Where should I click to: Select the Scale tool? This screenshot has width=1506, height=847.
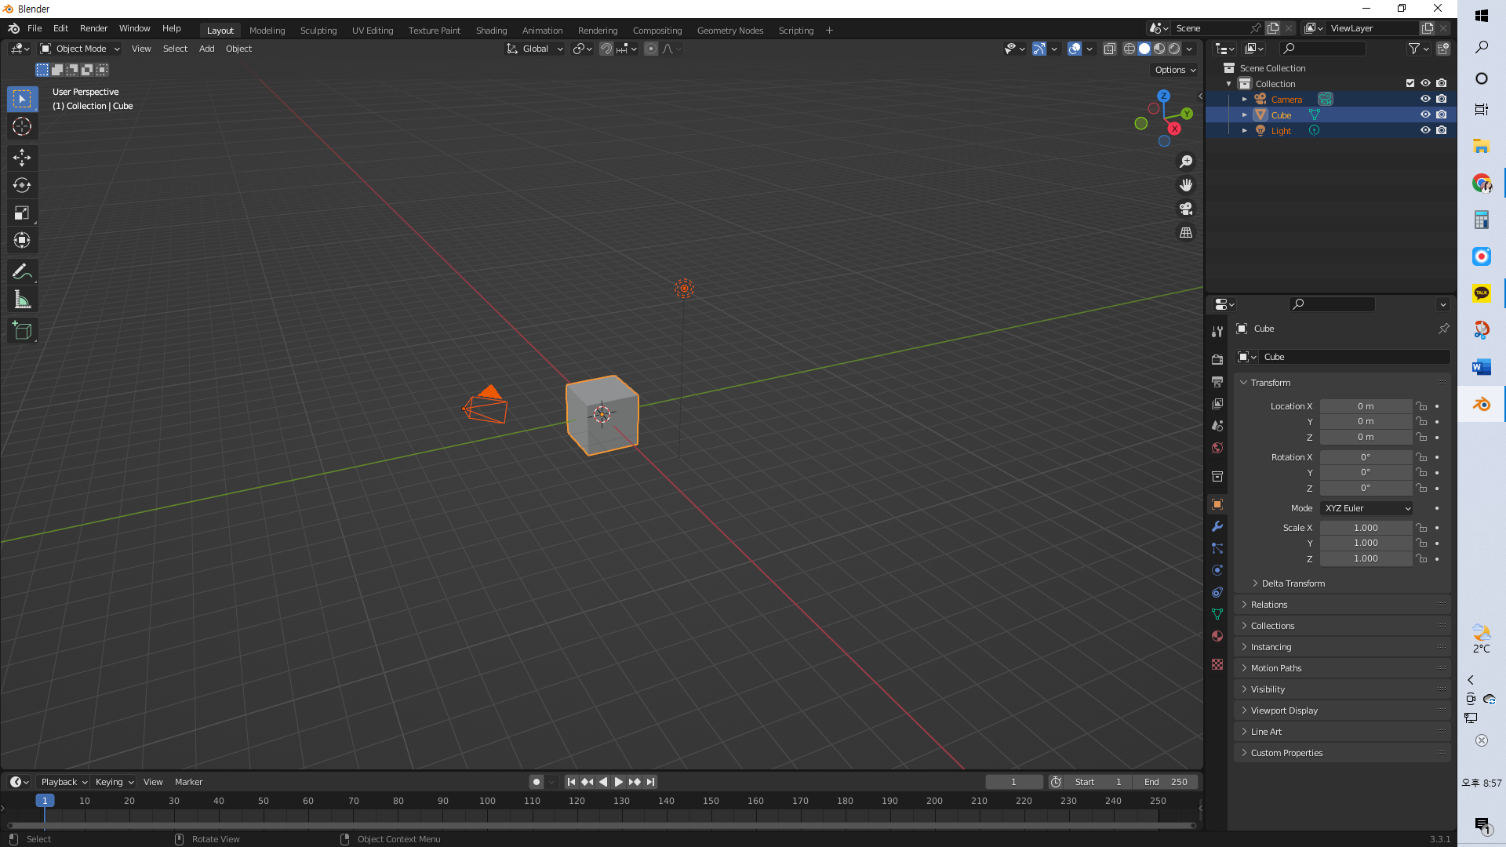tap(22, 213)
